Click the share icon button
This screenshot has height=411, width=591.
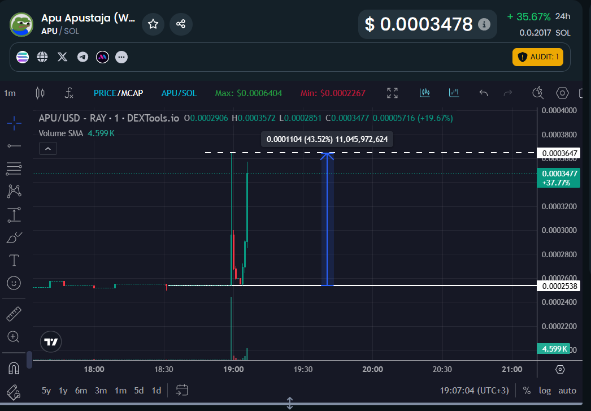tap(181, 24)
